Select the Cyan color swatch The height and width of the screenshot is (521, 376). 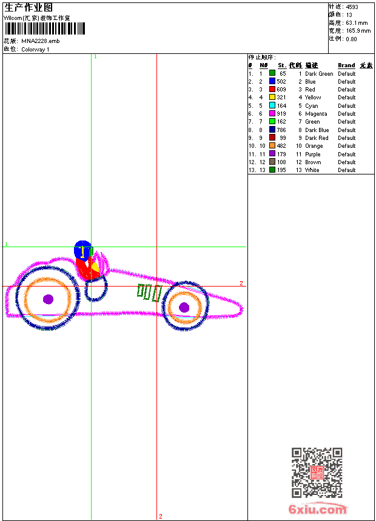point(272,105)
